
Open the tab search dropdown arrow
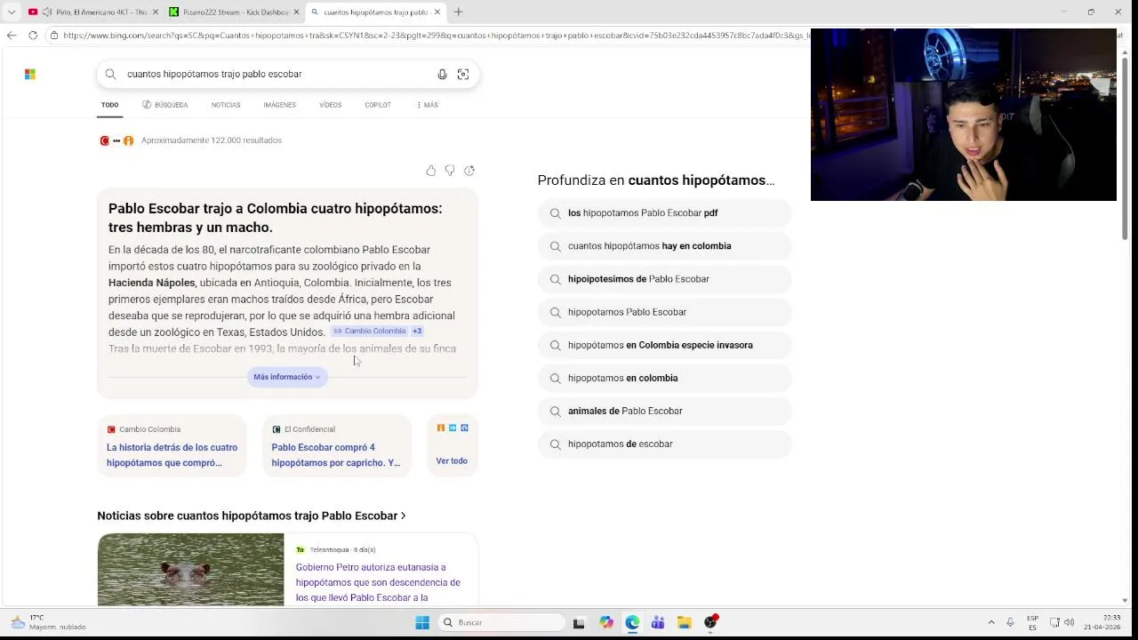click(11, 12)
